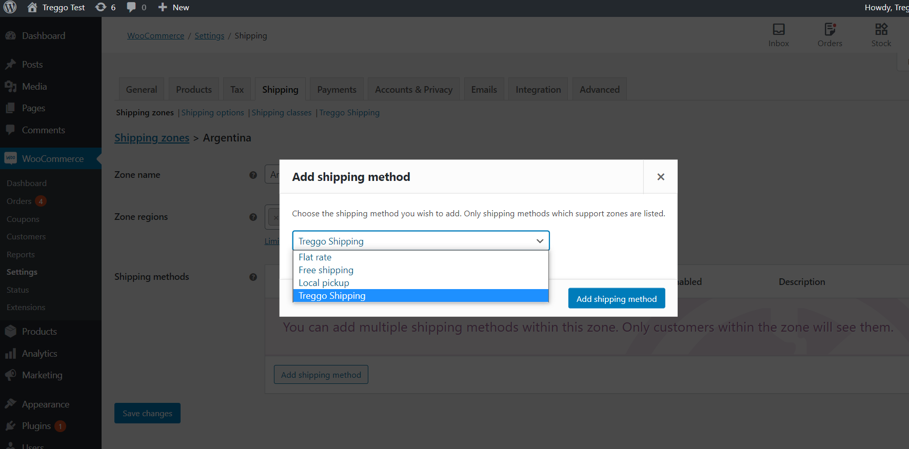
Task: Click the Media icon in sidebar
Action: pyautogui.click(x=10, y=87)
